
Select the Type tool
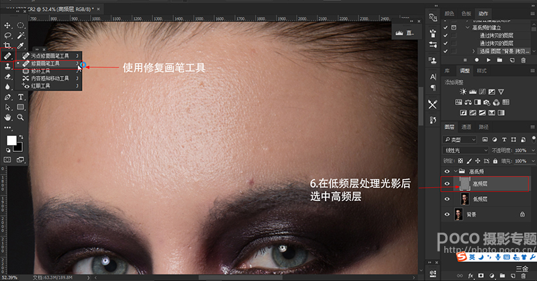tap(21, 97)
